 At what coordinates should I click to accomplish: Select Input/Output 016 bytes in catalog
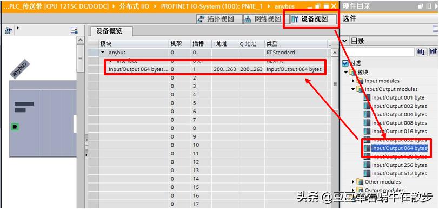[x=399, y=131]
